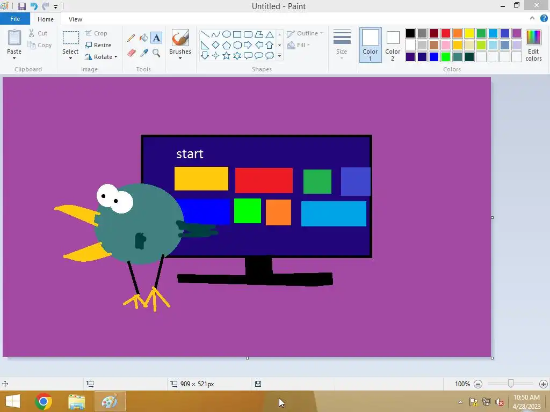Click the Crop button
The height and width of the screenshot is (412, 550).
96,33
